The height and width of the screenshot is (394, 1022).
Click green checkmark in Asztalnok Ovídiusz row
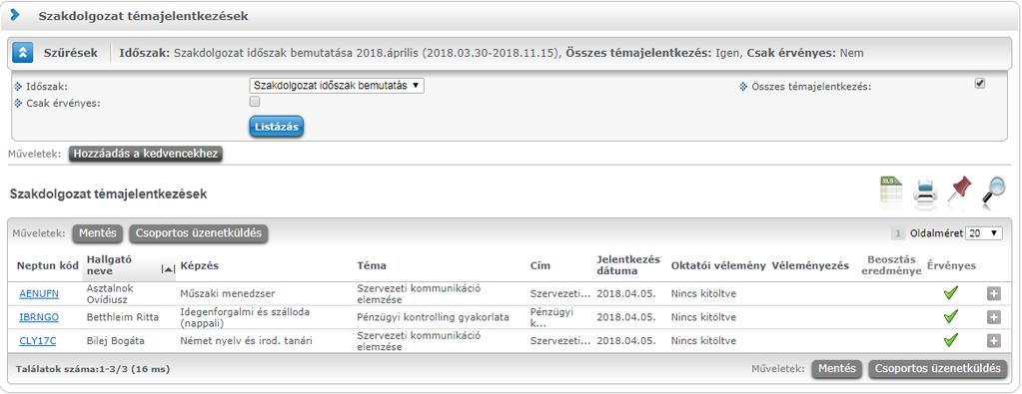(x=951, y=293)
